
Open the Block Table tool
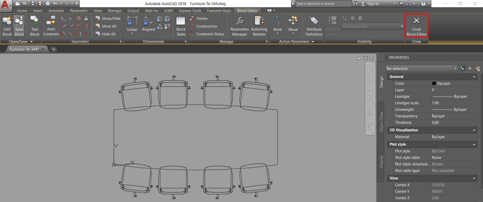coord(181,26)
